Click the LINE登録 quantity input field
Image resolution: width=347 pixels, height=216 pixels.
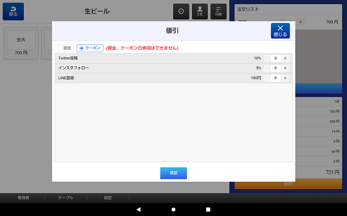(276, 78)
